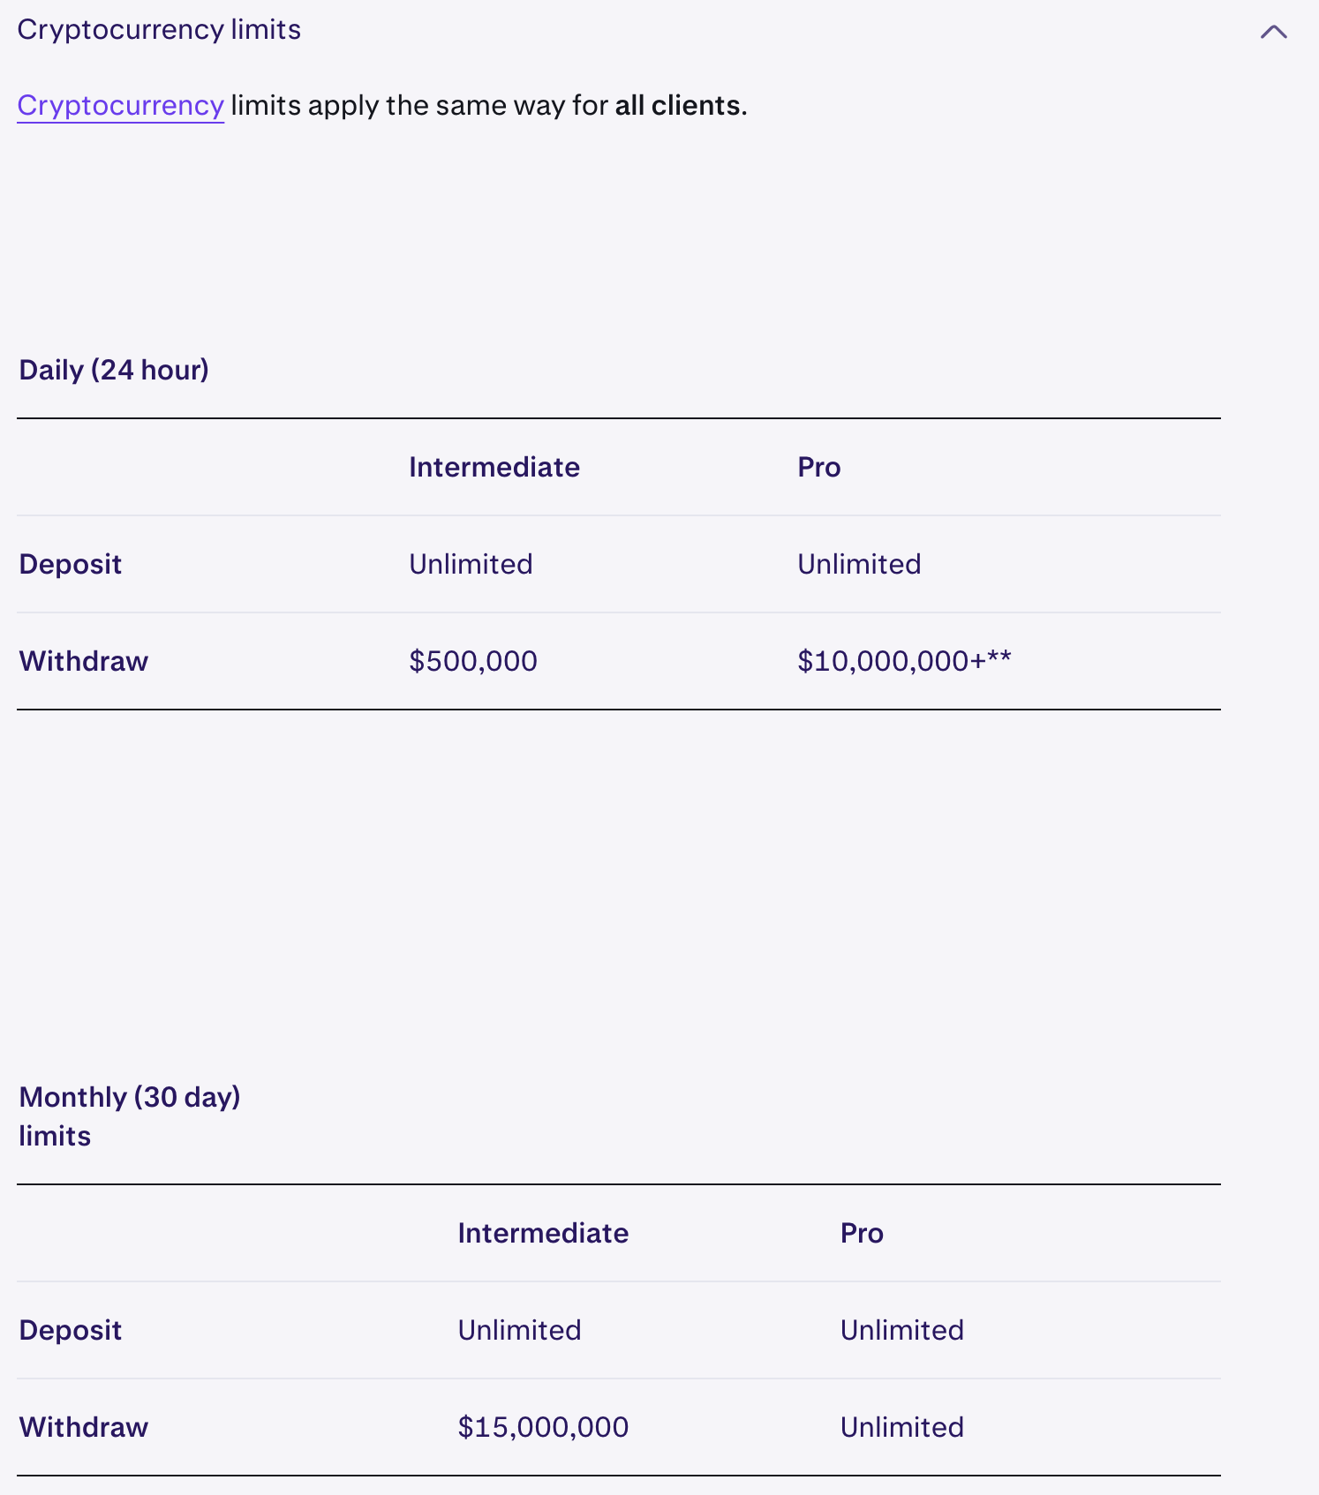The image size is (1319, 1495).
Task: Click the $10,000,000+** Pro withdraw limit
Action: [903, 661]
